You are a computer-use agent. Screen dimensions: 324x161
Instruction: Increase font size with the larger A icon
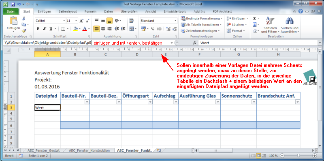[81, 21]
